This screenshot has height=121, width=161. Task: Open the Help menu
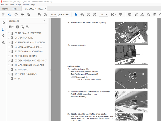[33, 5]
